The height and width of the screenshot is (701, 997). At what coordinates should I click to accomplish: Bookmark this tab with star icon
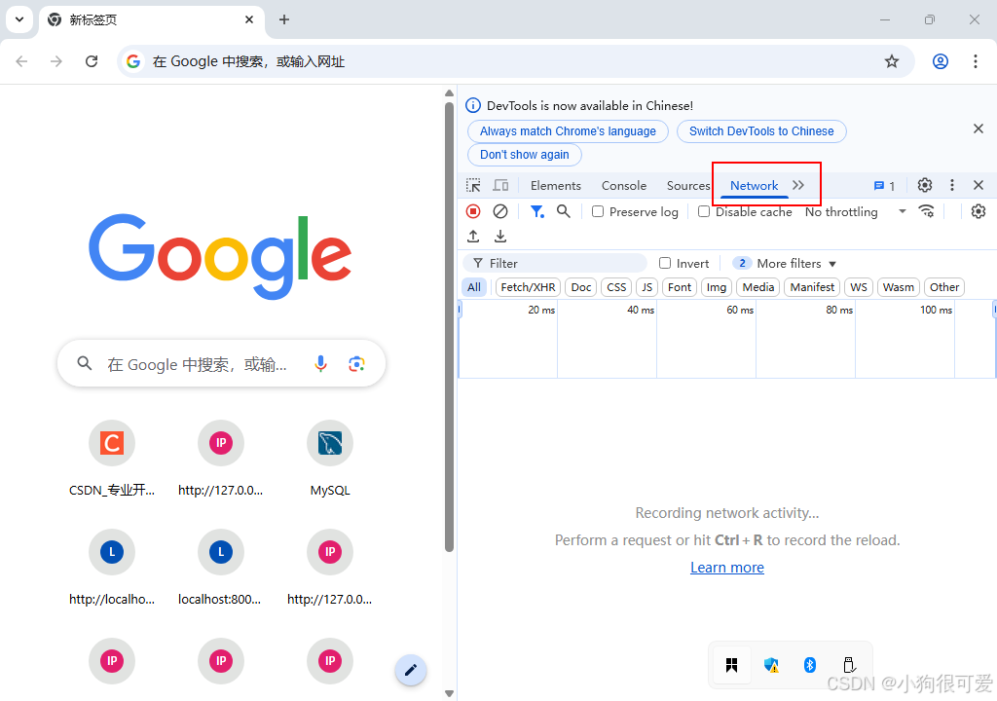coord(892,61)
